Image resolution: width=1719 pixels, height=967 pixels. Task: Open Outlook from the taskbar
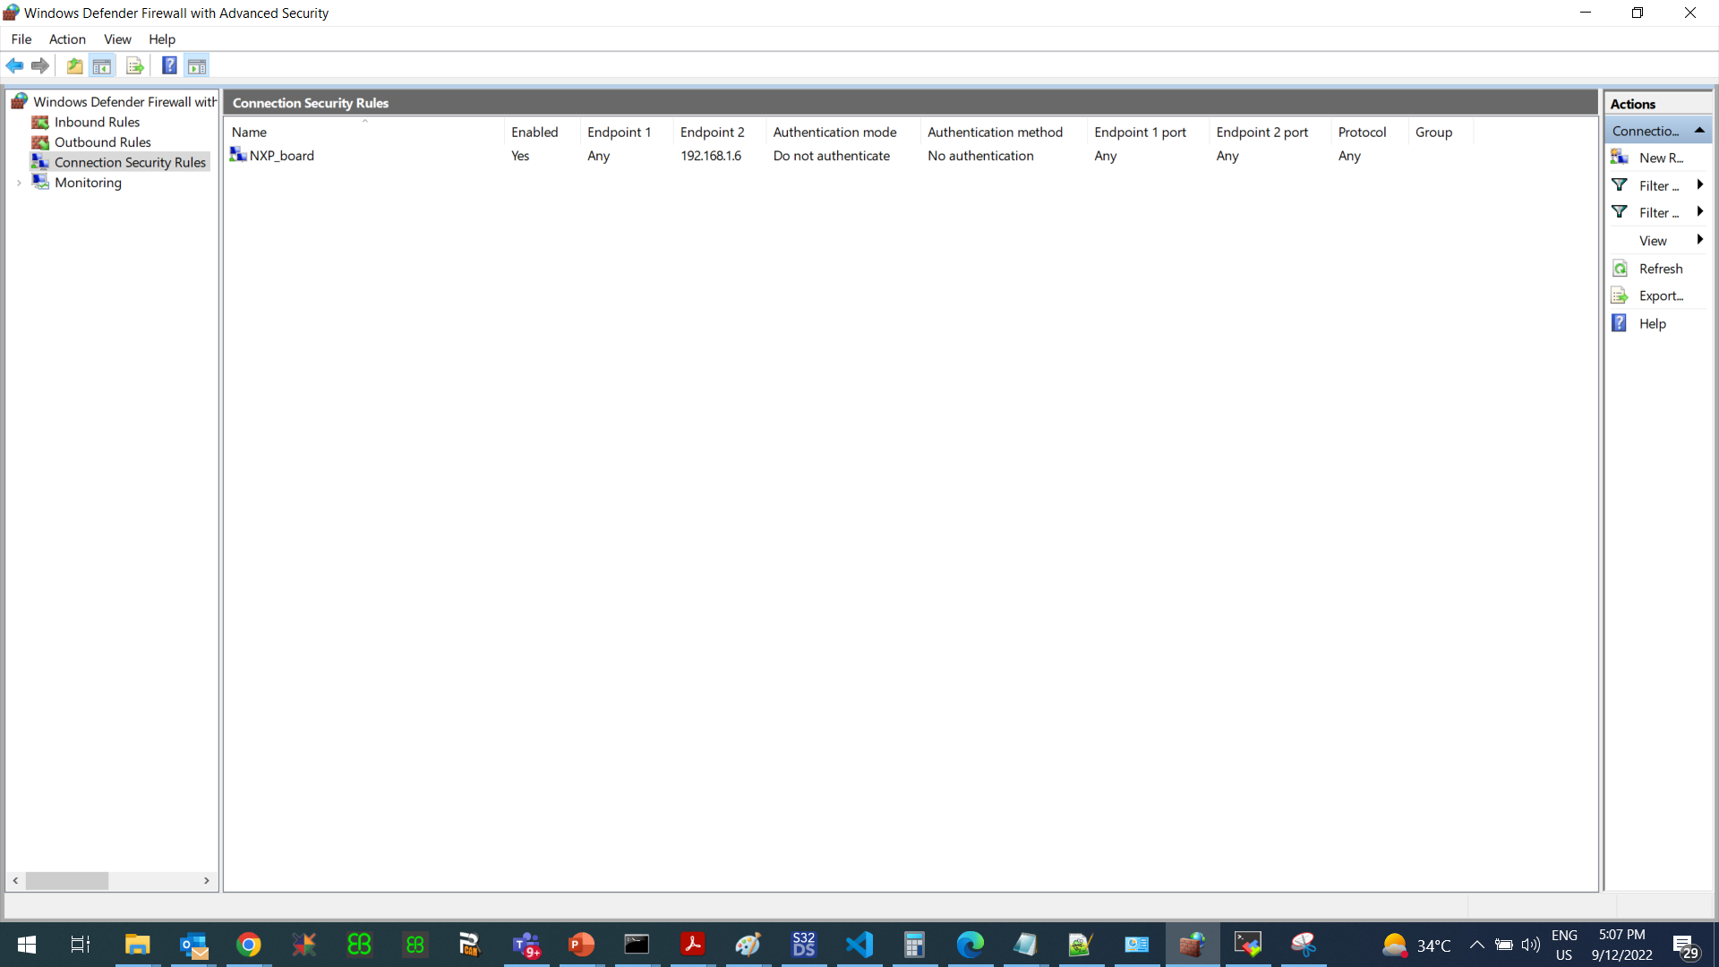(193, 945)
